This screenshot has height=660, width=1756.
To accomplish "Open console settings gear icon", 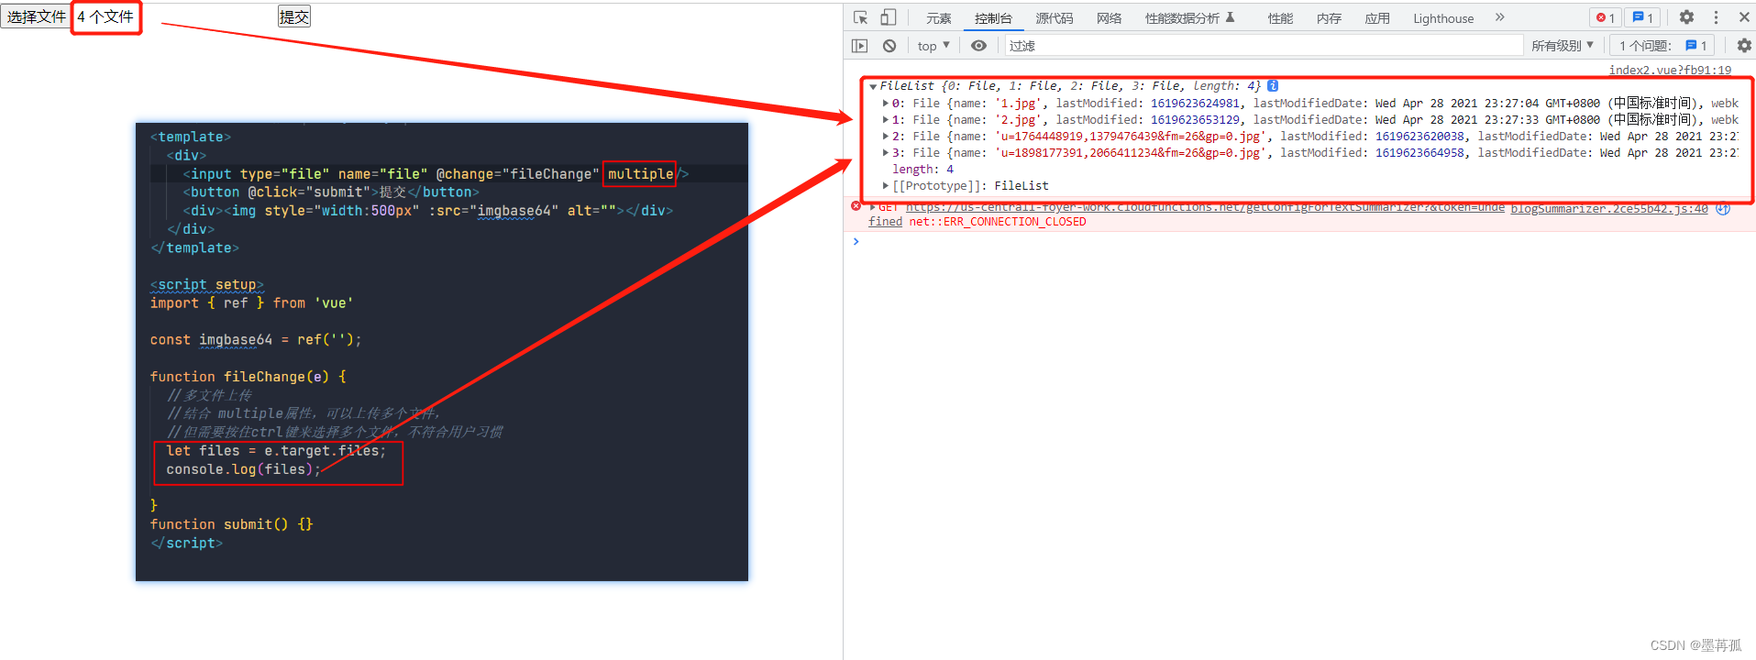I will [x=1743, y=46].
